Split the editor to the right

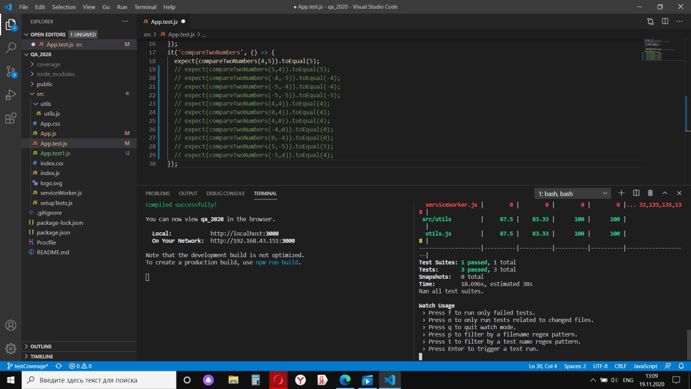pos(665,22)
